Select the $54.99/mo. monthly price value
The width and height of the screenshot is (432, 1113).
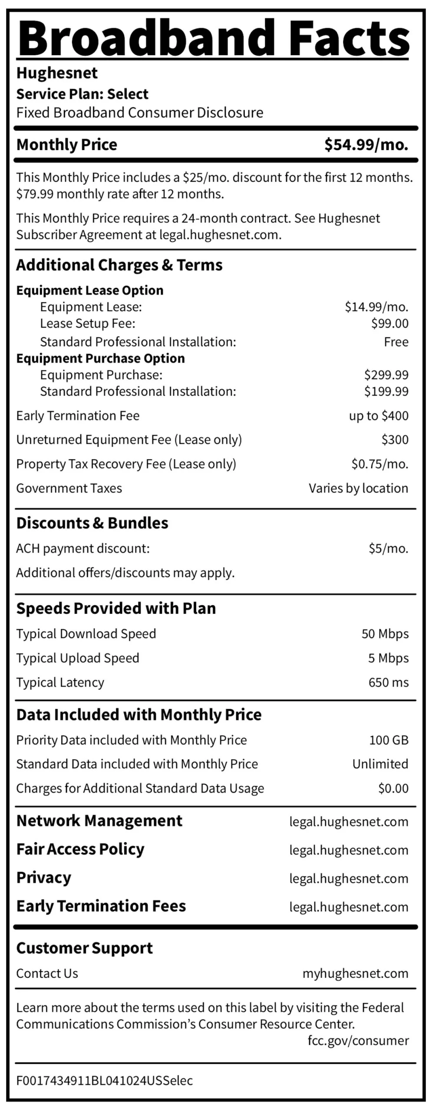(x=366, y=145)
